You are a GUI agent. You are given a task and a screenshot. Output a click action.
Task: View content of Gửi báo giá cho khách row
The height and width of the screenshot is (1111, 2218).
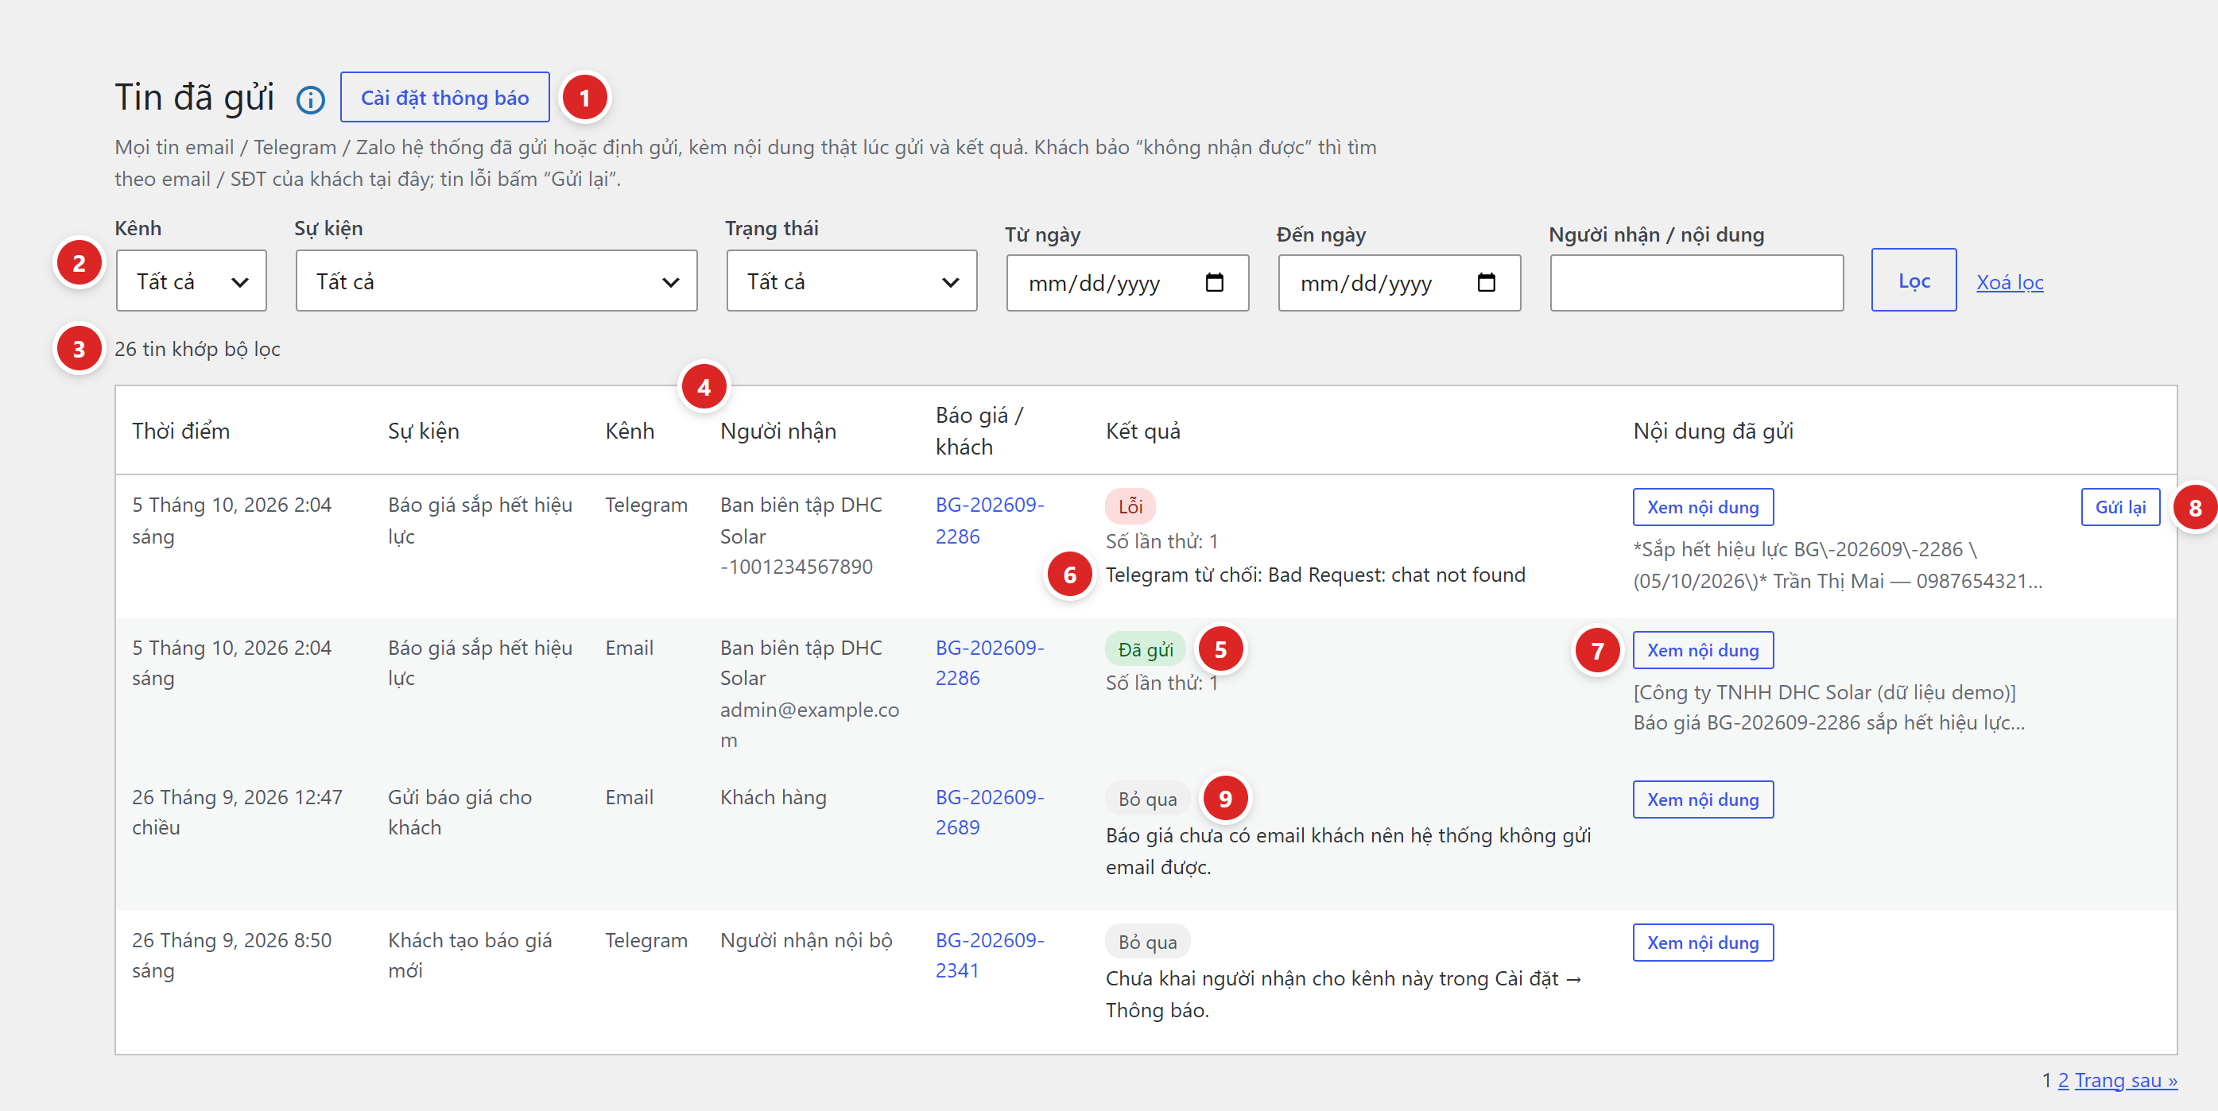pos(1702,799)
